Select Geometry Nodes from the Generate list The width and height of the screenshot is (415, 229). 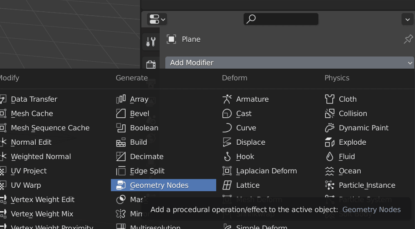tap(159, 185)
